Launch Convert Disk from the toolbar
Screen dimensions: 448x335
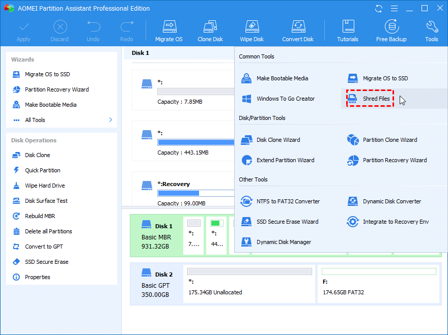click(x=298, y=31)
